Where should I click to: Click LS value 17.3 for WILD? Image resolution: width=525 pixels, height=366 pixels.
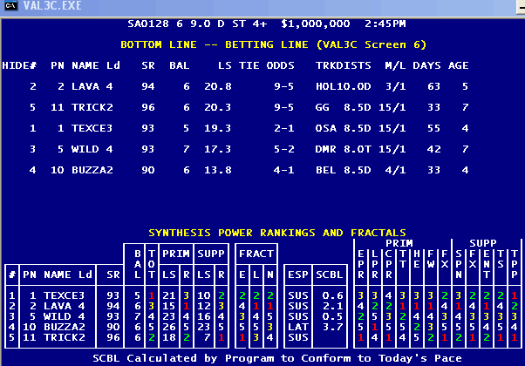pos(218,149)
